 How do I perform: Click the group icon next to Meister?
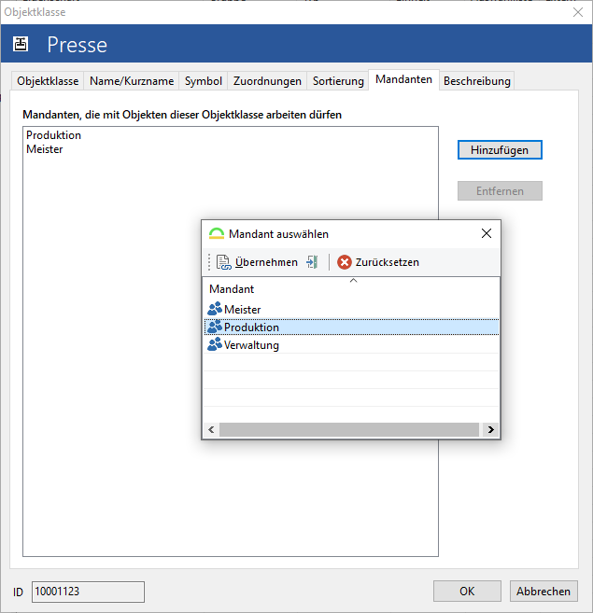[x=215, y=309]
